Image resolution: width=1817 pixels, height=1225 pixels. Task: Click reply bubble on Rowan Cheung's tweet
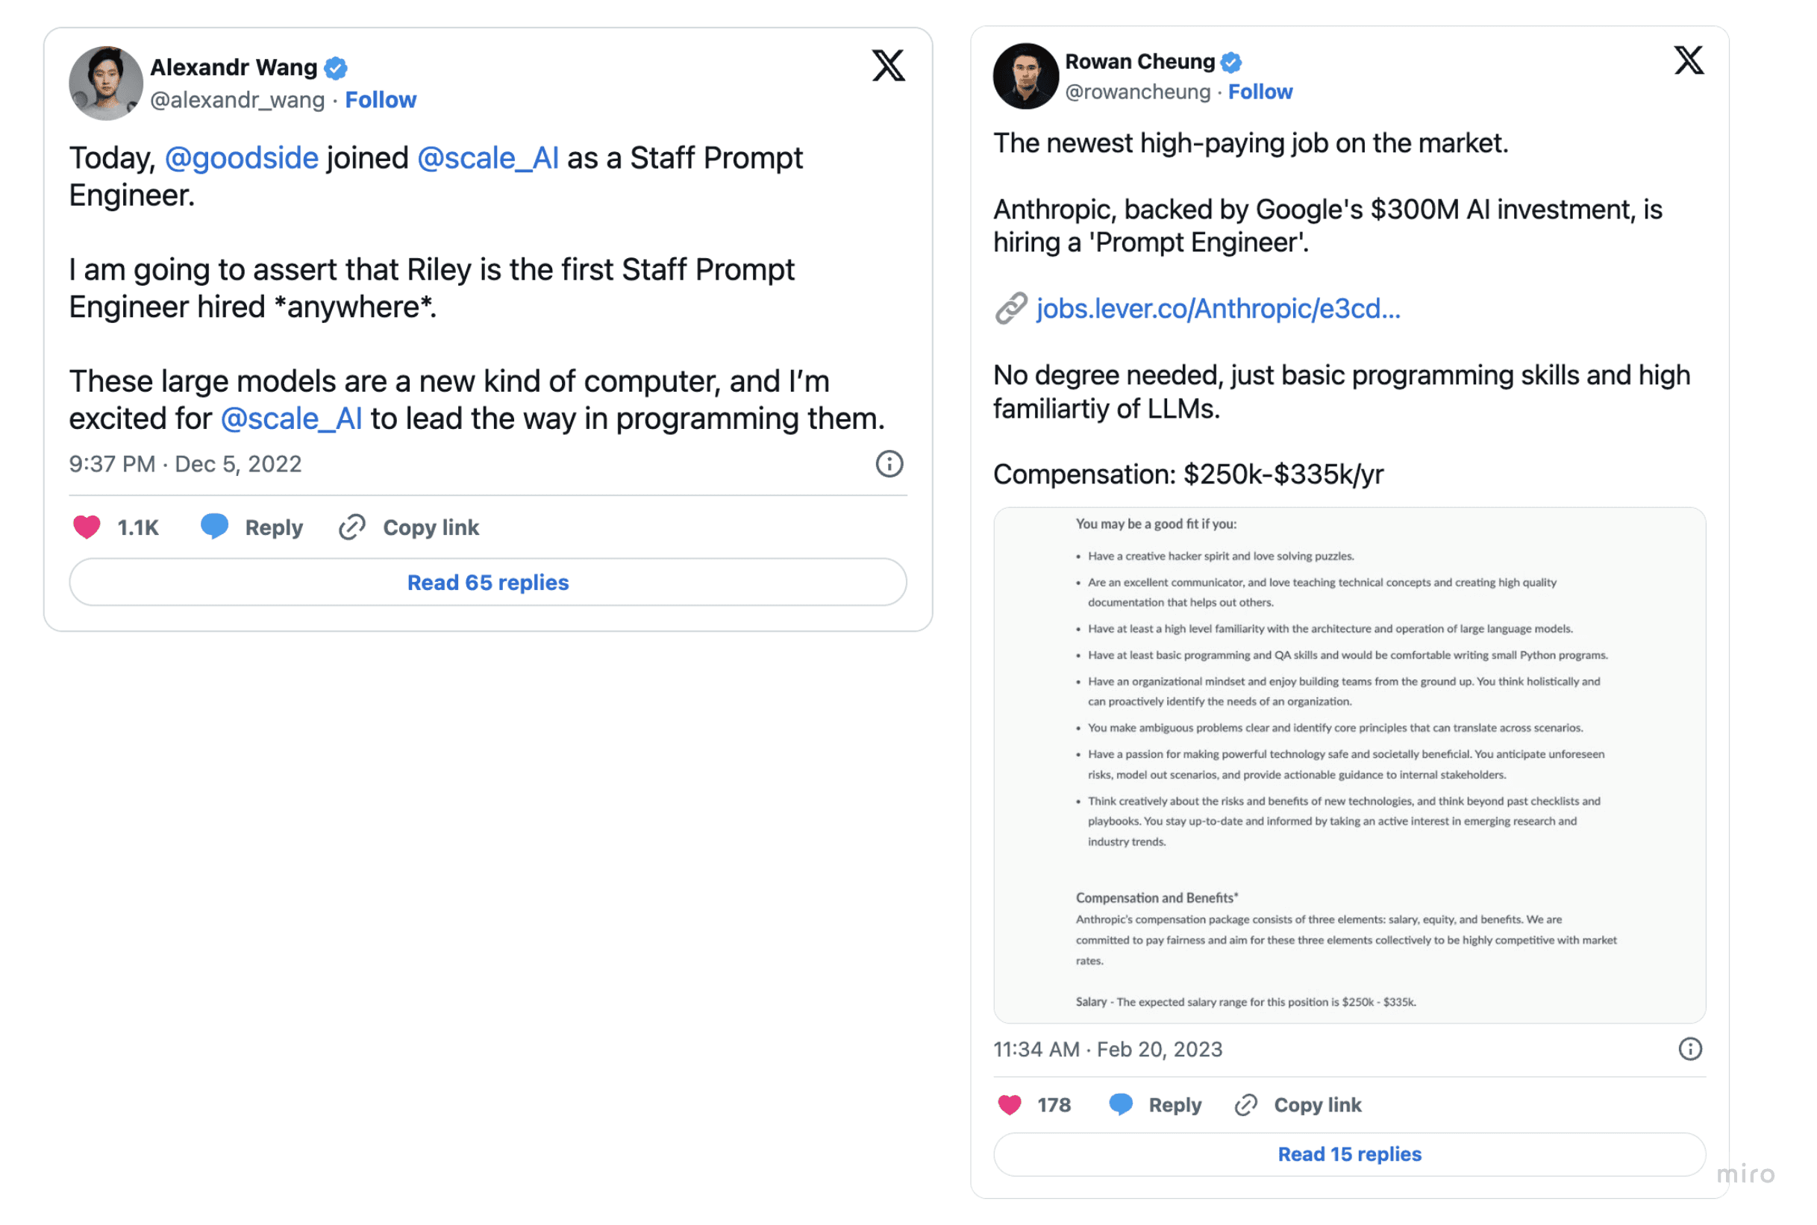(1121, 1105)
